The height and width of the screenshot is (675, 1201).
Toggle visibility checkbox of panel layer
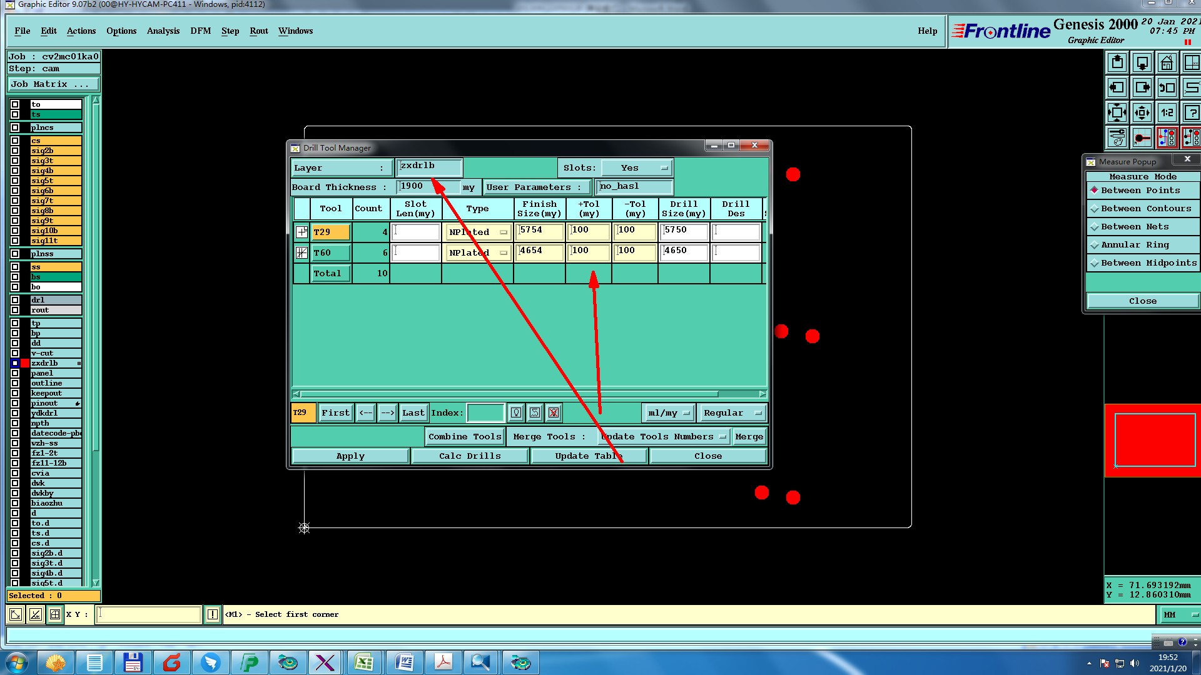pos(15,373)
